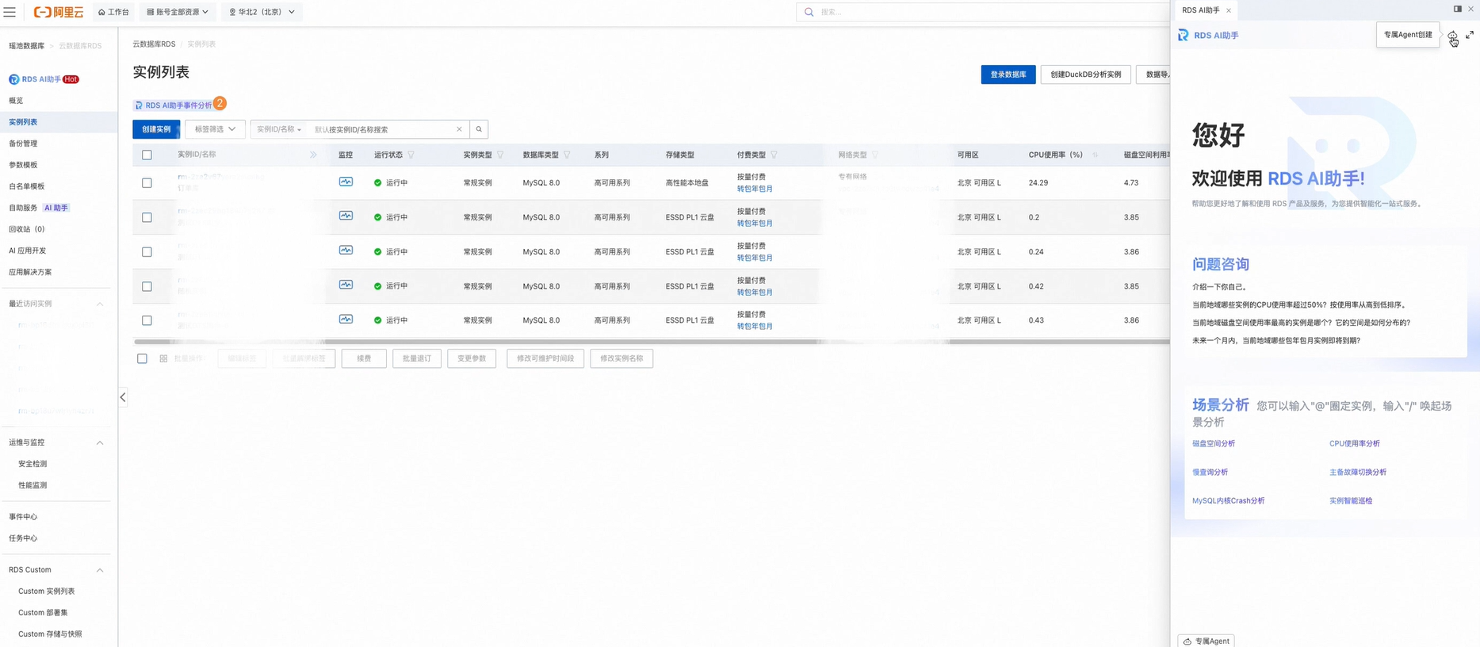Image resolution: width=1480 pixels, height=647 pixels.
Task: Click monitoring chart icon of first instance
Action: (x=346, y=182)
